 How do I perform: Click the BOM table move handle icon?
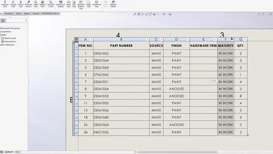tap(76, 39)
